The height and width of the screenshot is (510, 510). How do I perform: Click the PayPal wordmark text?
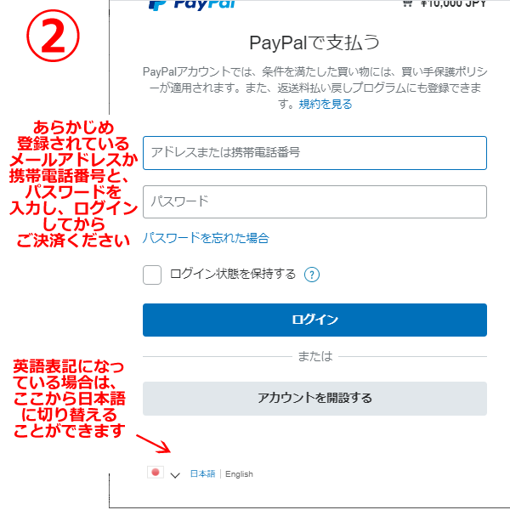pyautogui.click(x=204, y=4)
